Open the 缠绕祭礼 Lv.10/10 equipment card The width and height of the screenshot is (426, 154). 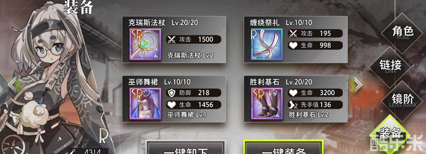click(x=296, y=39)
